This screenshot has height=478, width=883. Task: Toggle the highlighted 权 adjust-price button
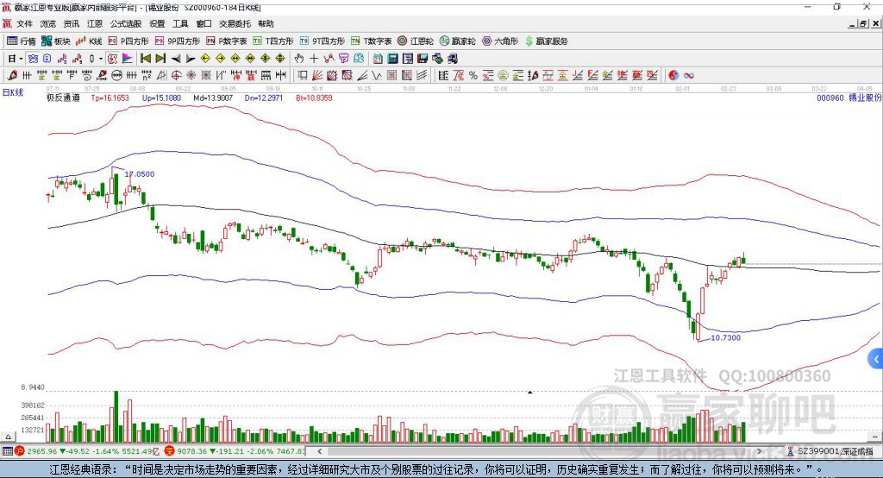pyautogui.click(x=111, y=59)
